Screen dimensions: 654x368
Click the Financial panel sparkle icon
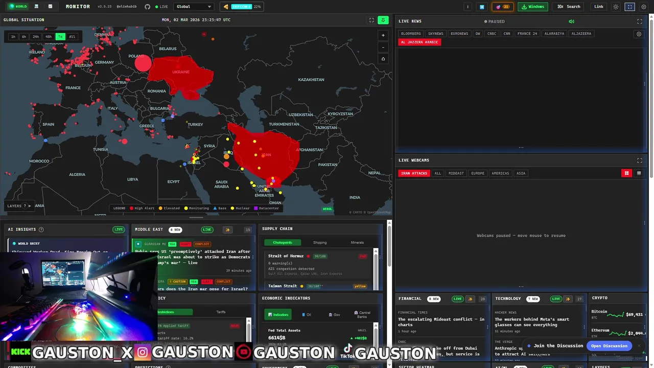(x=470, y=299)
